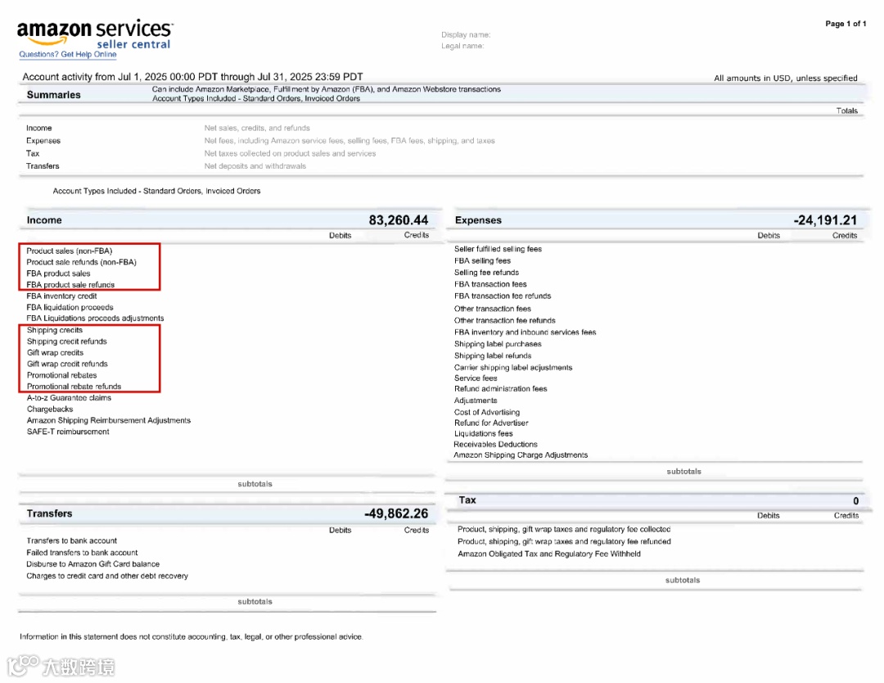
Task: Click FBA product sale refunds row
Action: point(70,285)
